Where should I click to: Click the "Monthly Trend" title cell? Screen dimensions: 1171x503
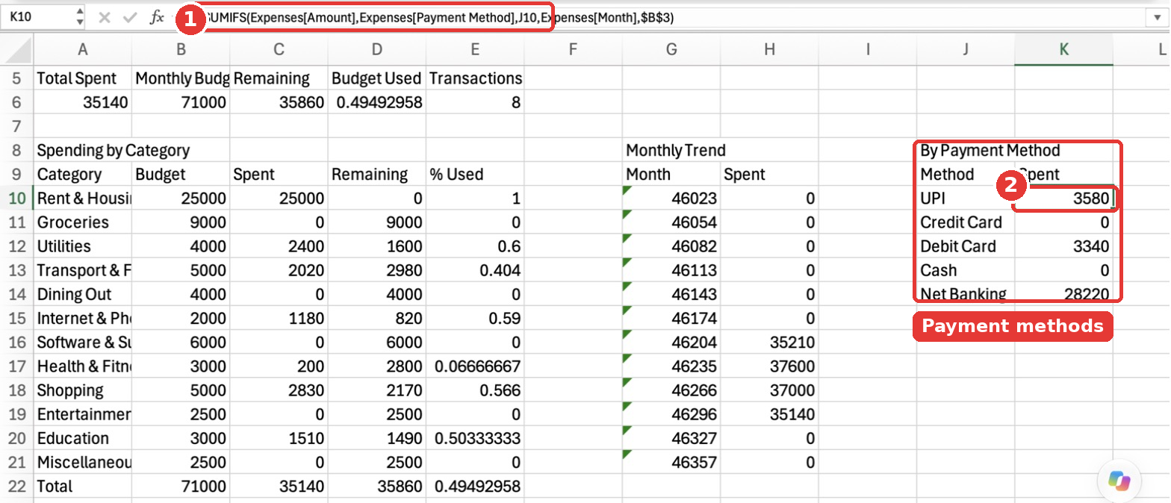point(671,150)
